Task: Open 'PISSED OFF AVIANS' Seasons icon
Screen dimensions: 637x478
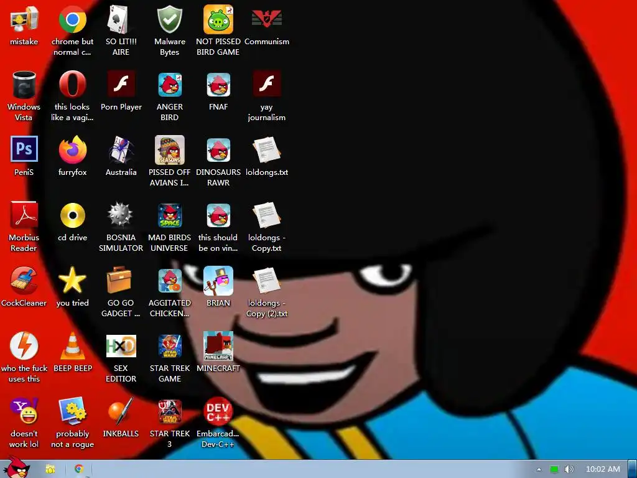Action: [x=169, y=150]
